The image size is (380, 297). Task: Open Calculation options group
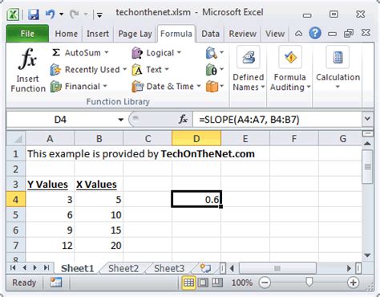[338, 67]
